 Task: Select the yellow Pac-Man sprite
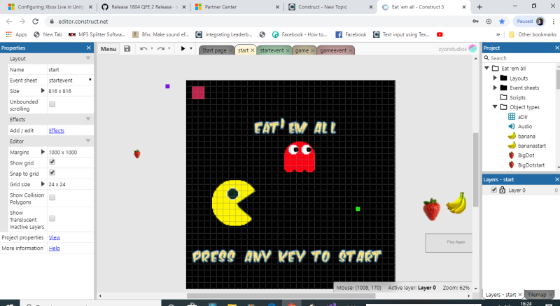233,203
